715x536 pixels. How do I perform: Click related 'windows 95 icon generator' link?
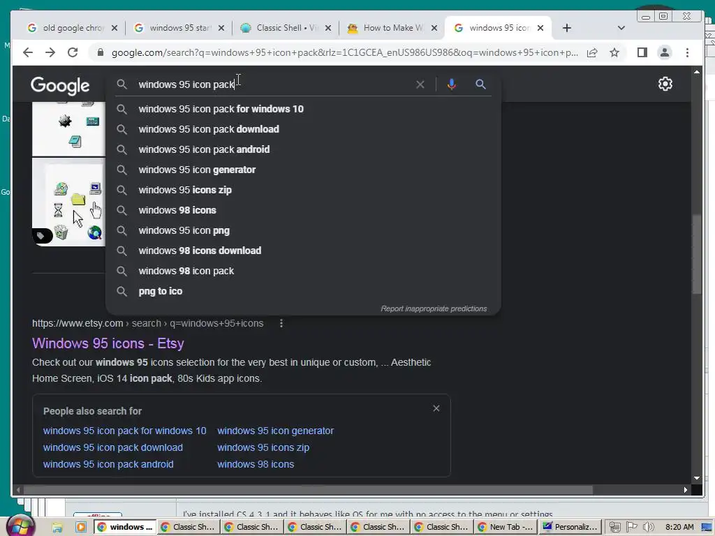tap(275, 431)
